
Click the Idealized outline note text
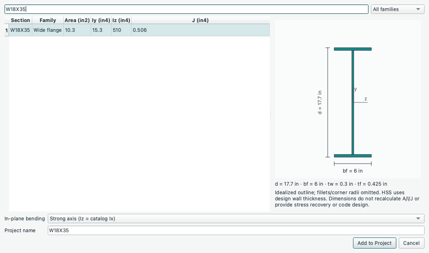(347, 199)
